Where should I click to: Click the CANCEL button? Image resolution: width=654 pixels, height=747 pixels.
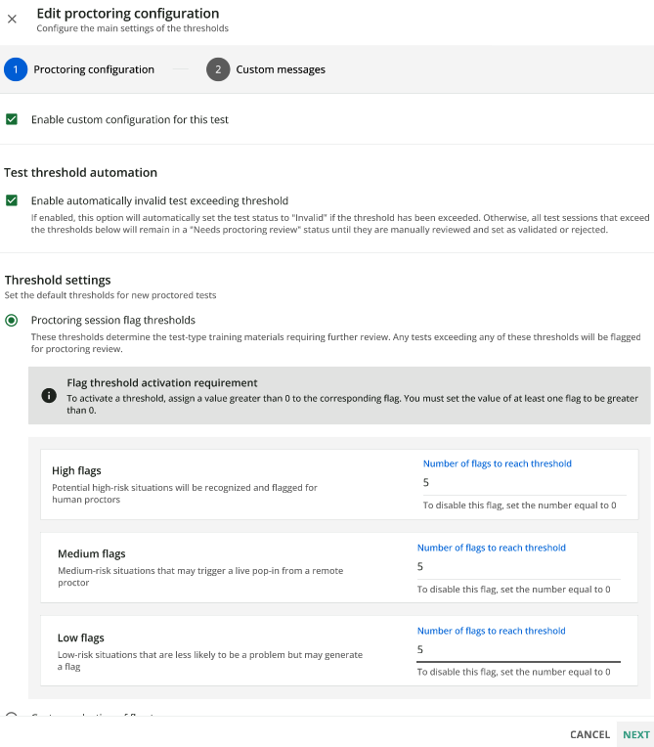(589, 734)
